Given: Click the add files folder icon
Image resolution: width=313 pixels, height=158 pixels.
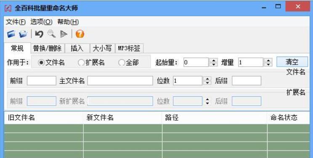Looking at the screenshot, I should point(23,34).
